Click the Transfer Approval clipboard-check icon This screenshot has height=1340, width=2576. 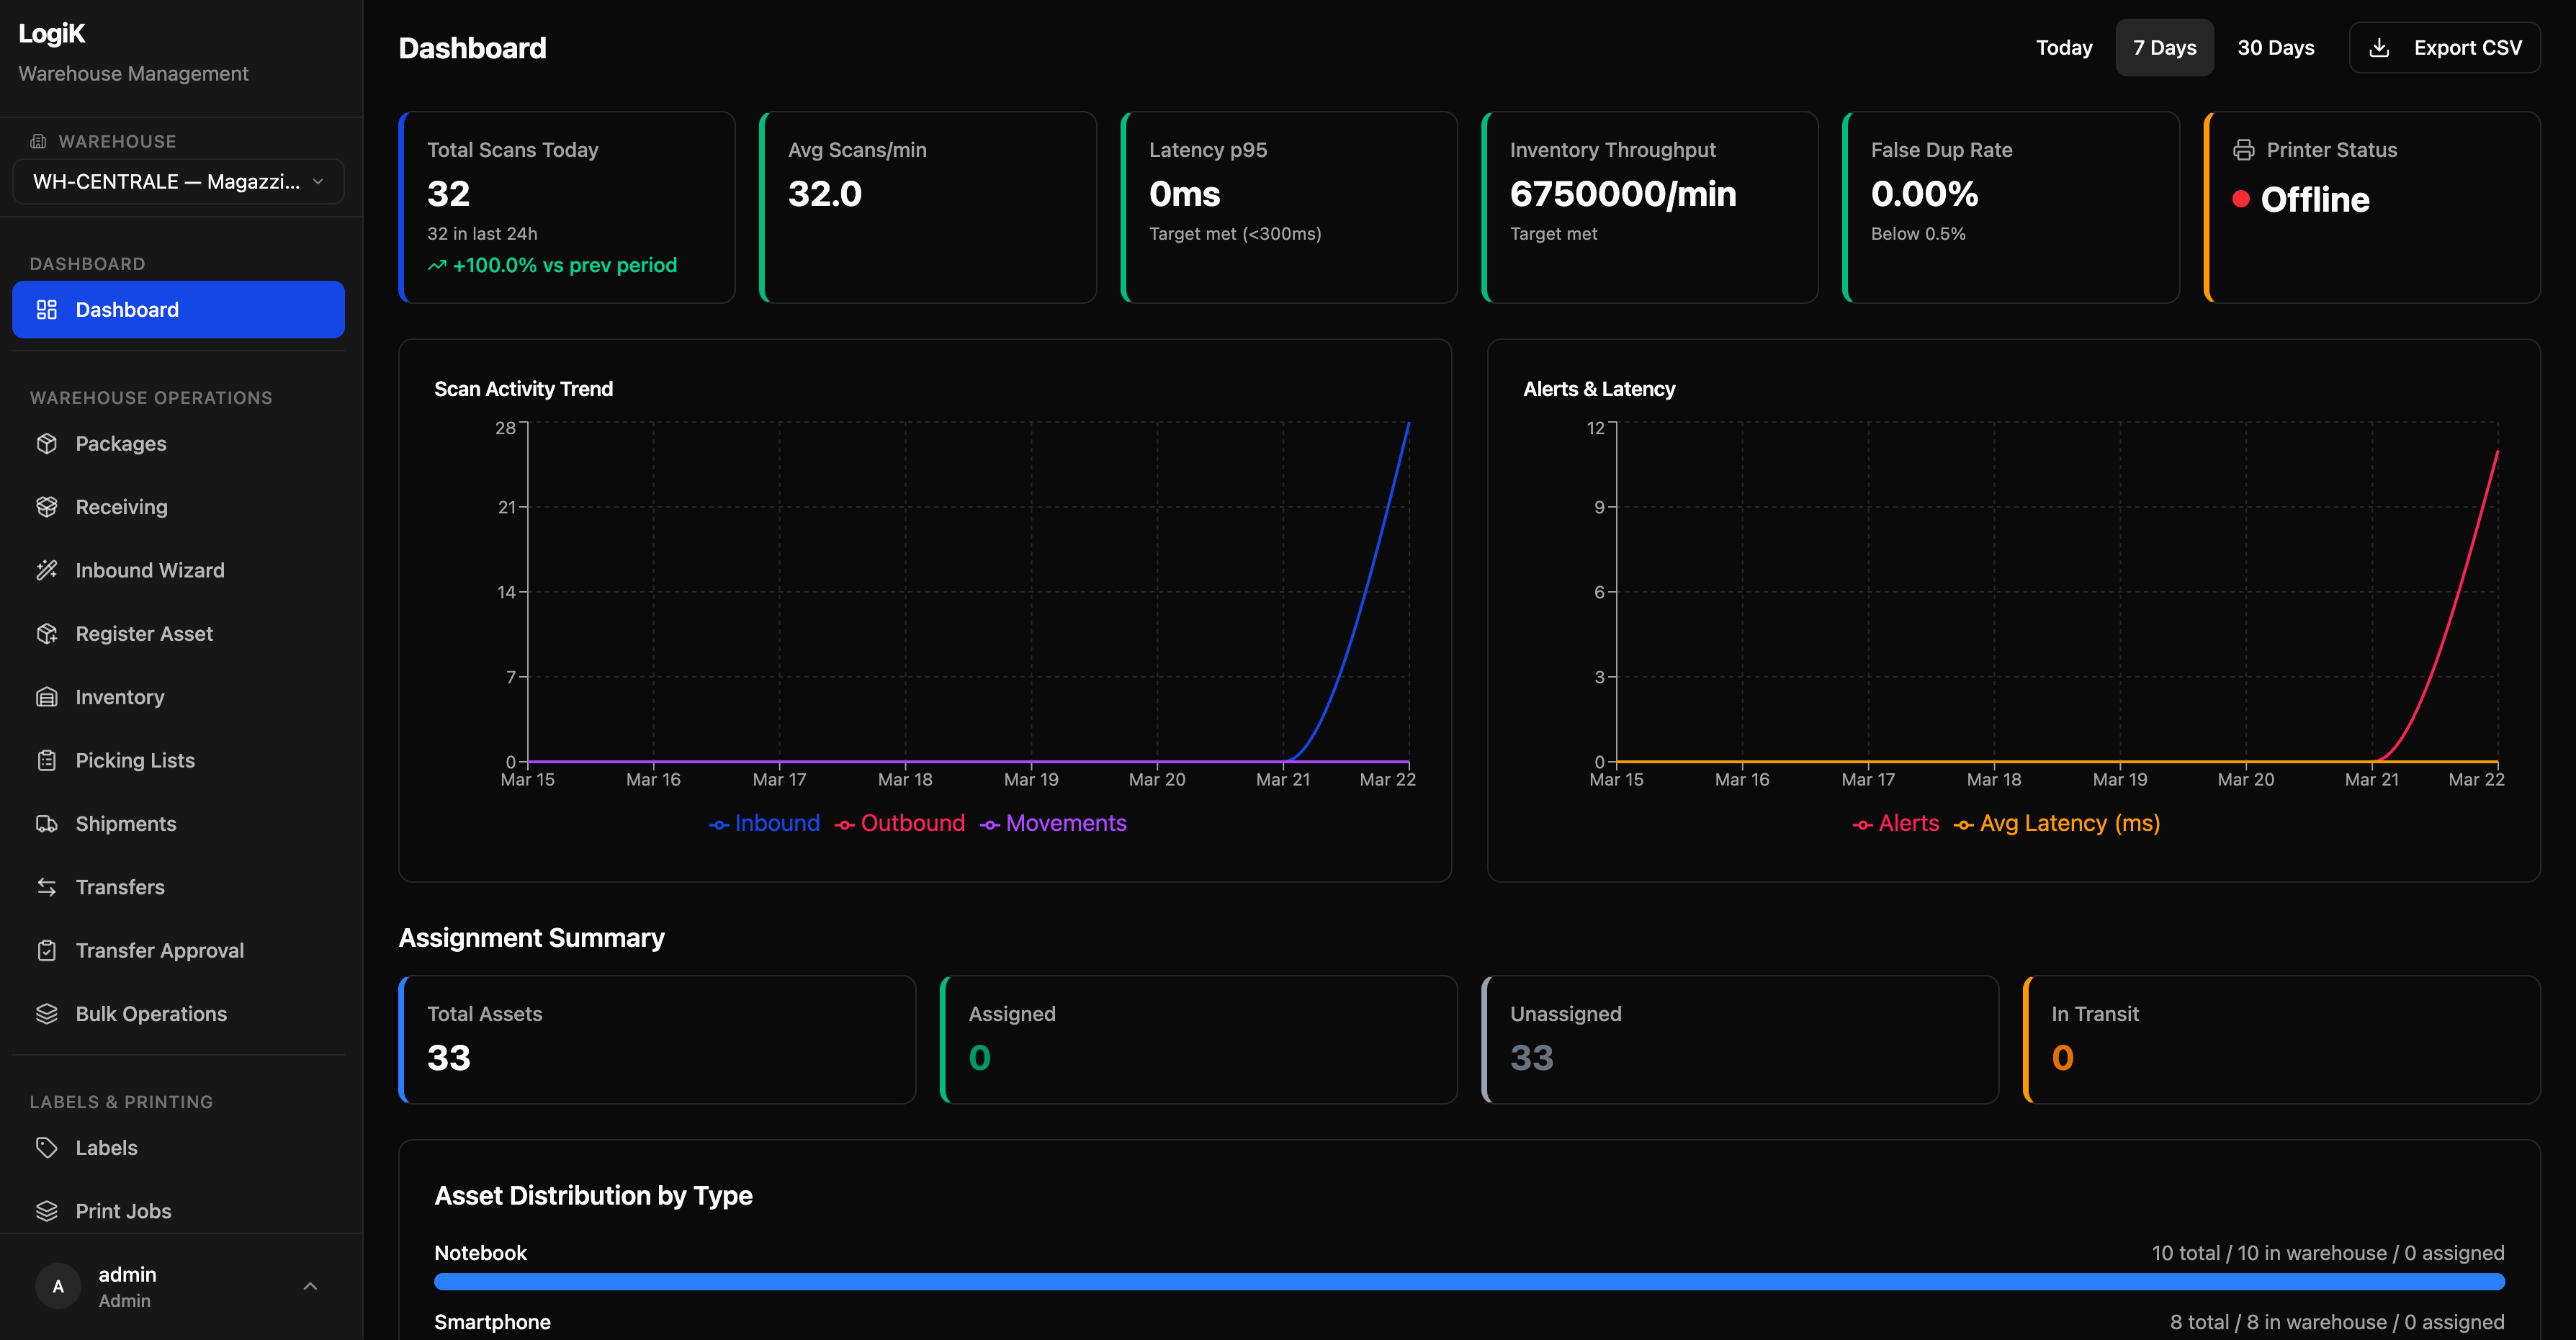(x=47, y=950)
